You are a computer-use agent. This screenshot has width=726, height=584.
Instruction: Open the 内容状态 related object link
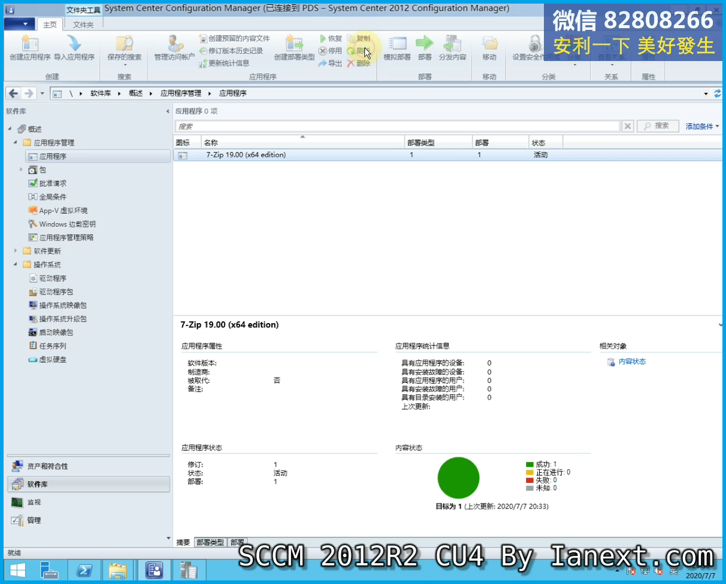(632, 361)
